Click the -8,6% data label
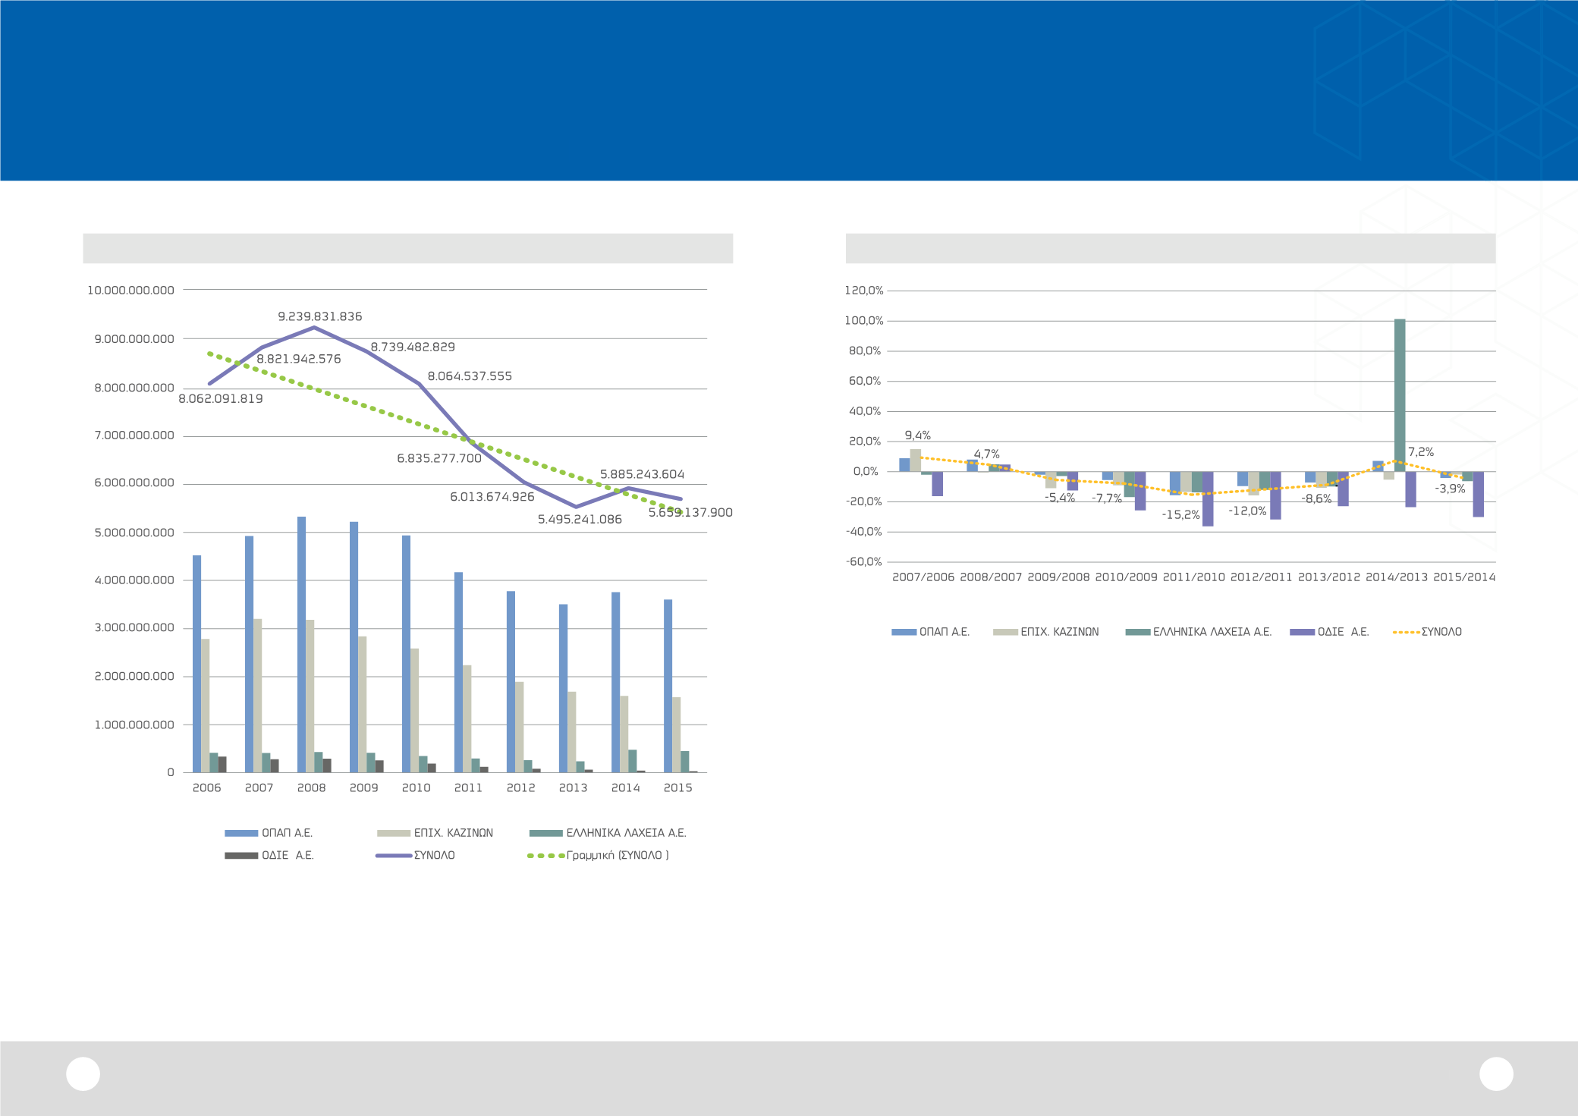This screenshot has width=1578, height=1116. pos(1317,499)
